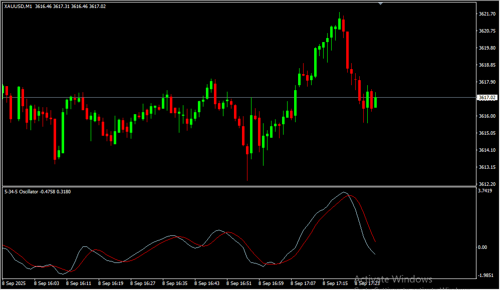500x290 pixels.
Task: Click the 3612.20 price scale label
Action: (x=487, y=184)
